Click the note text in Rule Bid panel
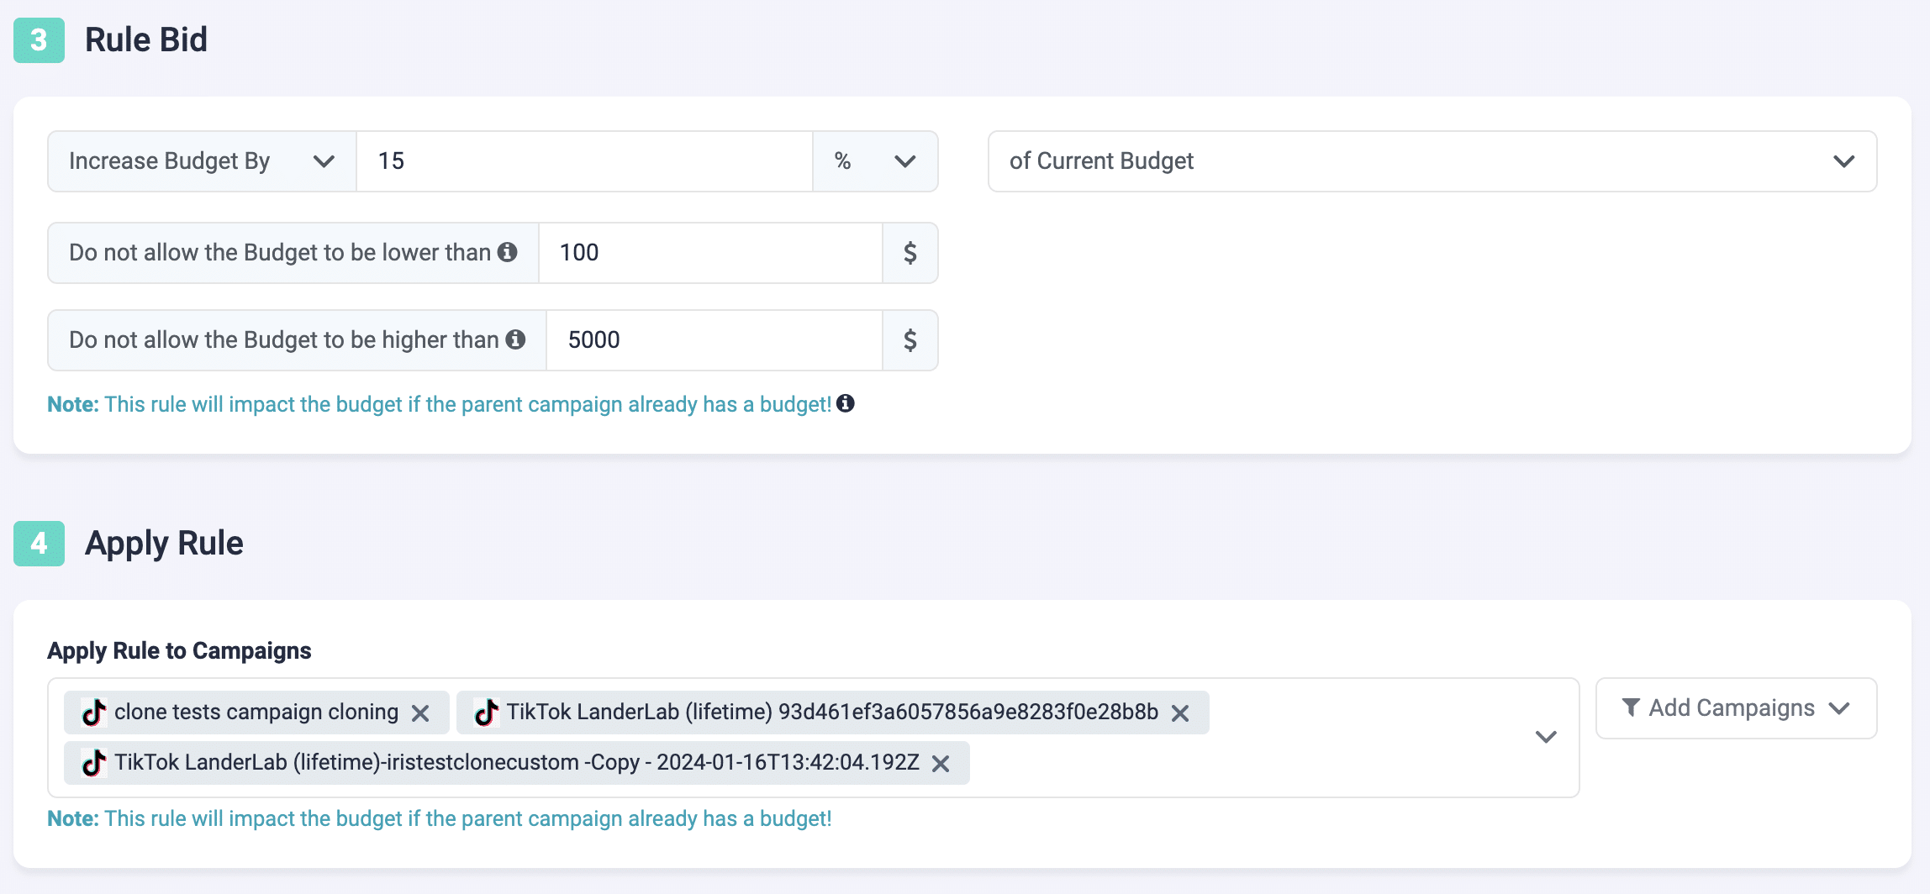The image size is (1930, 894). [440, 404]
